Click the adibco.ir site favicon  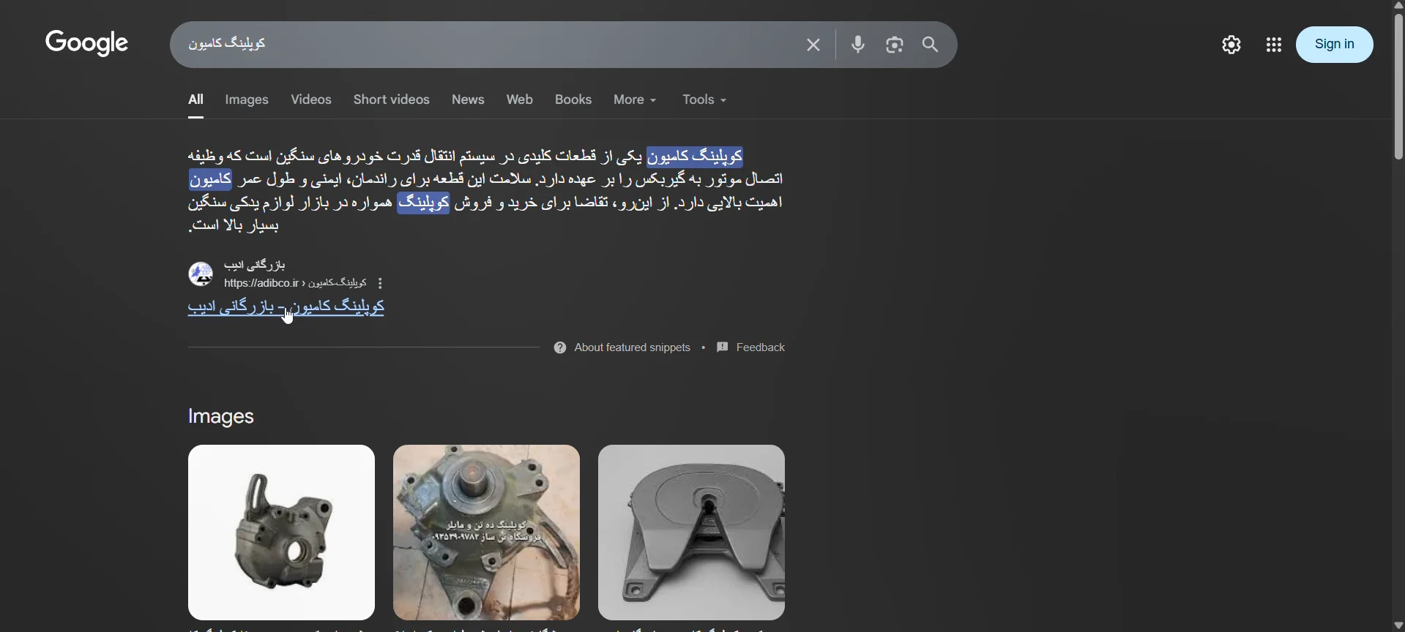pyautogui.click(x=201, y=274)
